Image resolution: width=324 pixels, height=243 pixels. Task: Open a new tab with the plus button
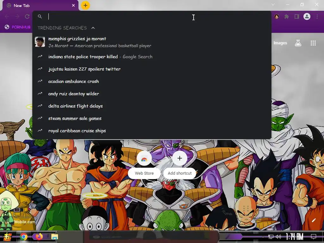[x=85, y=6]
